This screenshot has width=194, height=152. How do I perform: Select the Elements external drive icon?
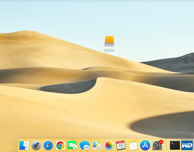click(x=109, y=41)
